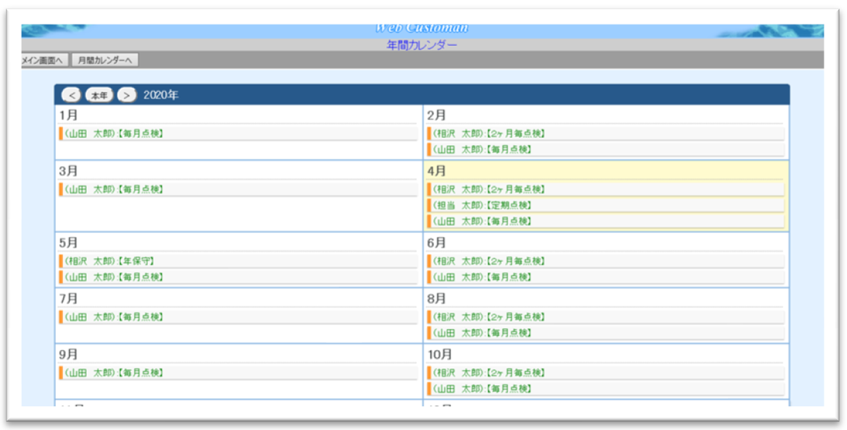
Task: Click the 本年 (this year) button
Action: pyautogui.click(x=99, y=95)
